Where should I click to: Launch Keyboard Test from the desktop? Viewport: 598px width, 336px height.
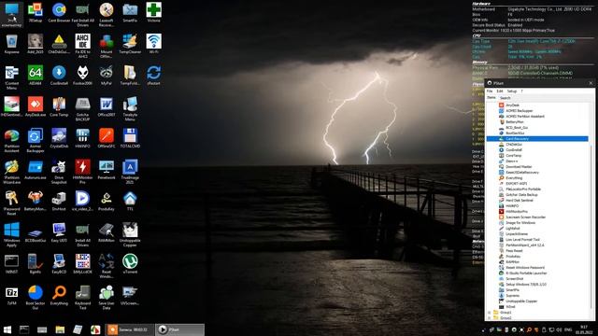(x=83, y=298)
